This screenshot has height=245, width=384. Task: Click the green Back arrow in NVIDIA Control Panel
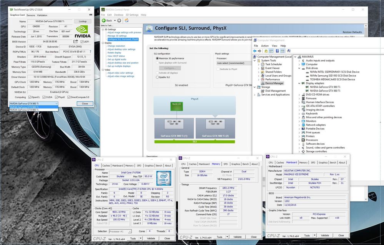(104, 21)
